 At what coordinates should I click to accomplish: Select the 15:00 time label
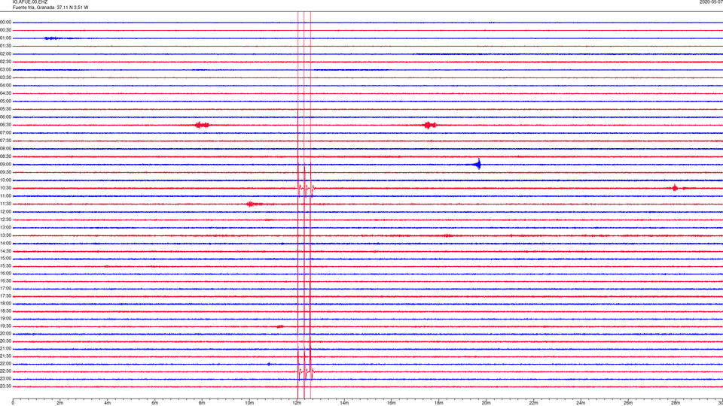6,259
